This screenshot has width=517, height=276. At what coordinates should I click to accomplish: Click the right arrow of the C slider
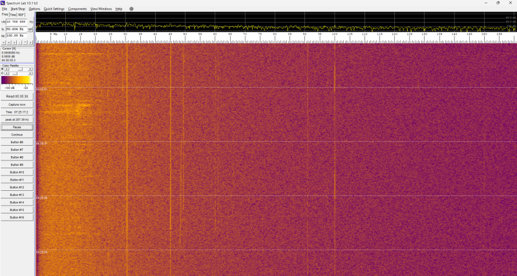pos(30,73)
